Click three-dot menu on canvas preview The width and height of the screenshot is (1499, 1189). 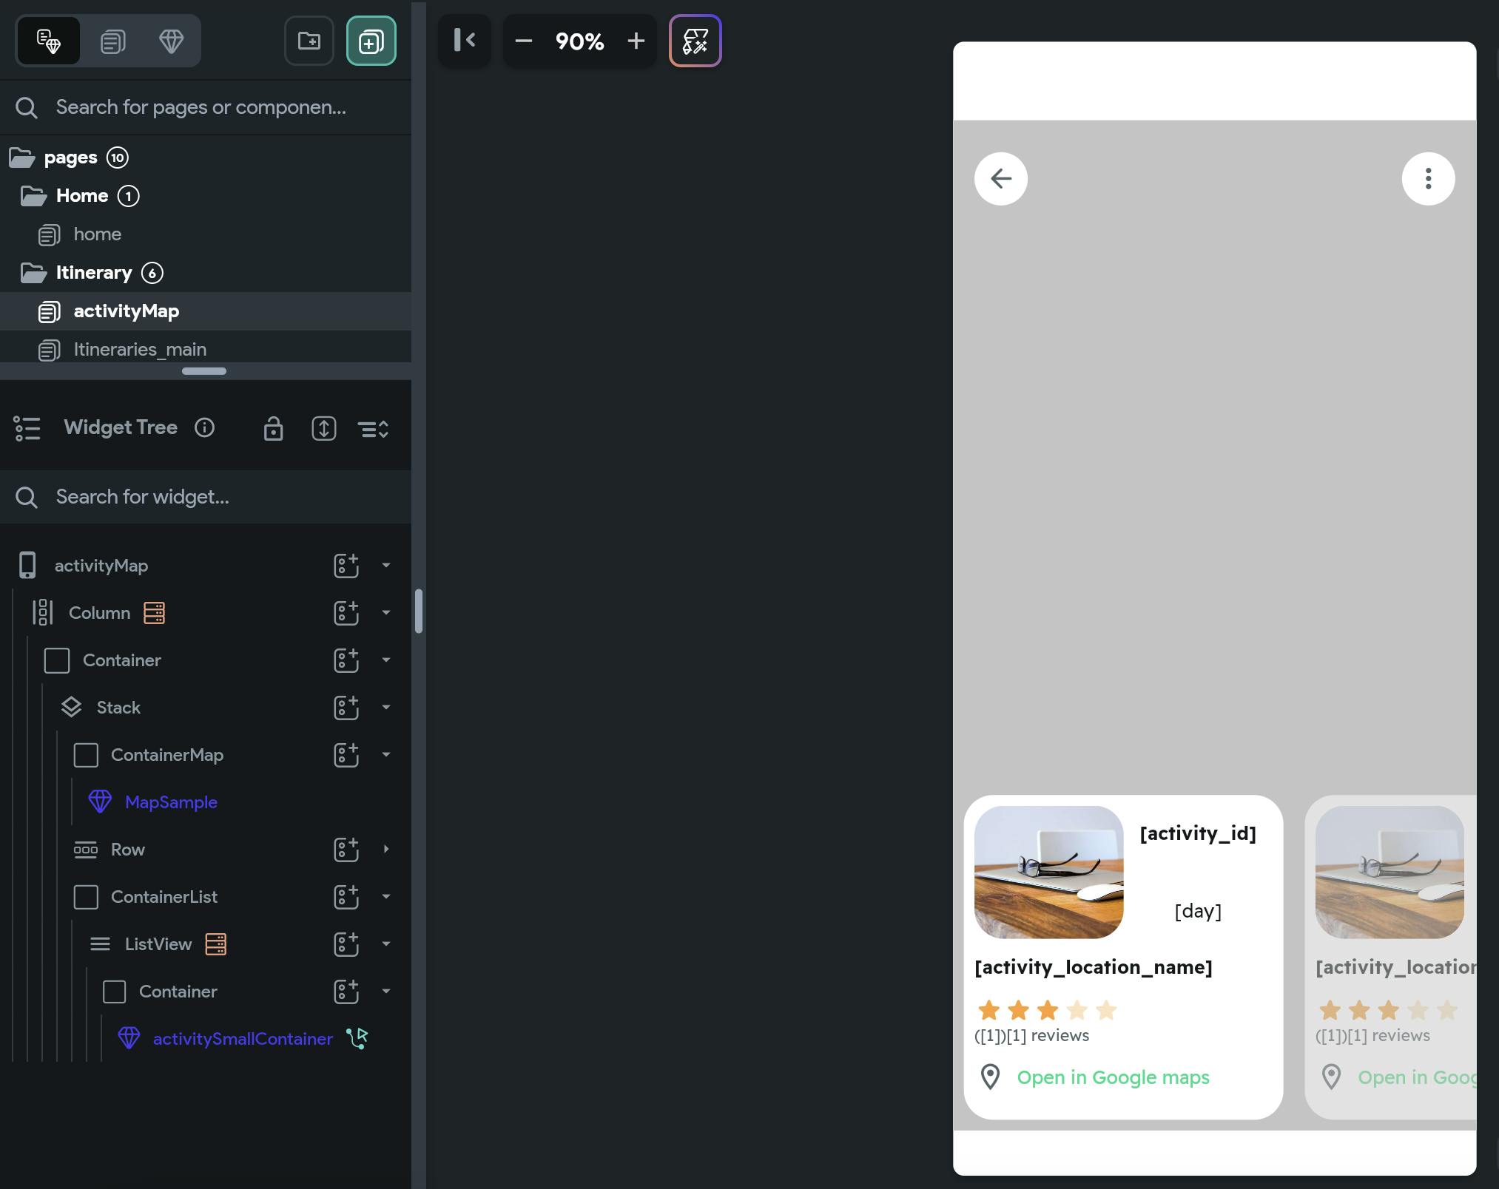1427,179
